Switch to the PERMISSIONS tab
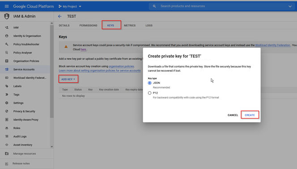Screen dimensions: 297x169 tap(88, 25)
